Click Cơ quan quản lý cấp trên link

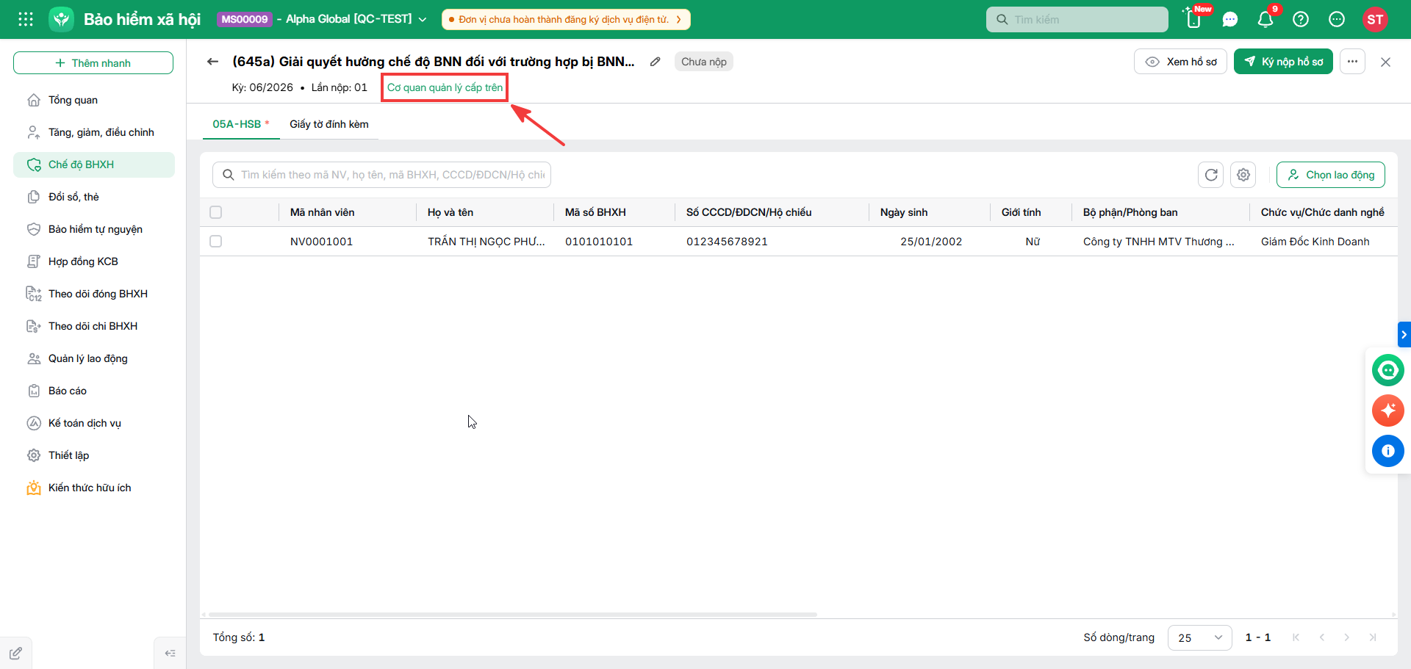(x=445, y=87)
